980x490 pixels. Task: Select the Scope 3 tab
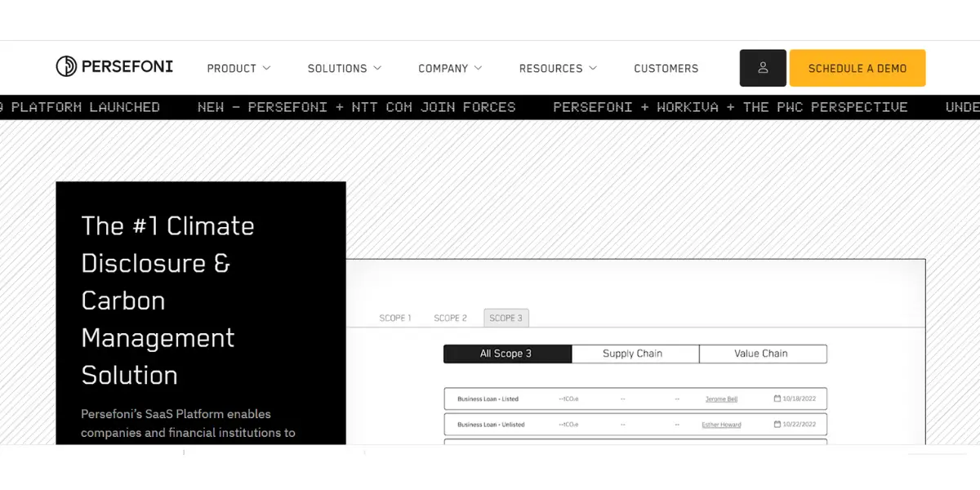[506, 318]
